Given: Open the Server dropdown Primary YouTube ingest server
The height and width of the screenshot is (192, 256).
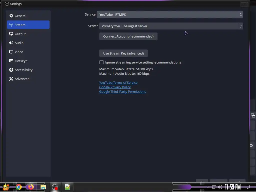Looking at the screenshot, I should (171, 26).
